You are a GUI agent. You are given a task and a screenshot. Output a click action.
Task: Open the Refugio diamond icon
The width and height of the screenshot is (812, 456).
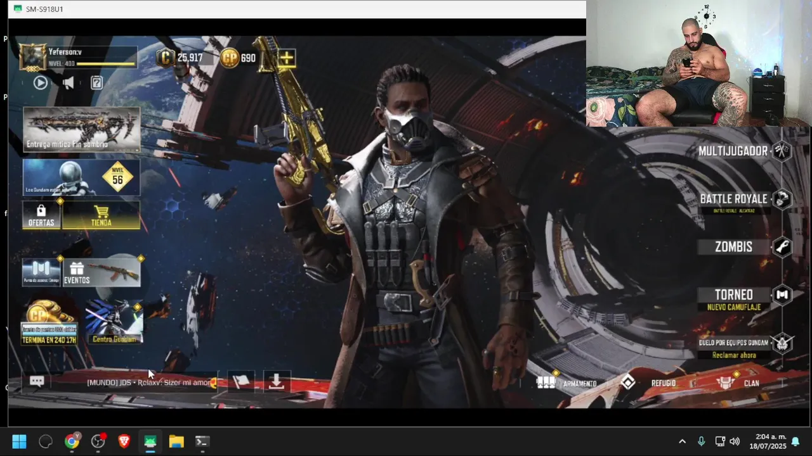coord(627,383)
